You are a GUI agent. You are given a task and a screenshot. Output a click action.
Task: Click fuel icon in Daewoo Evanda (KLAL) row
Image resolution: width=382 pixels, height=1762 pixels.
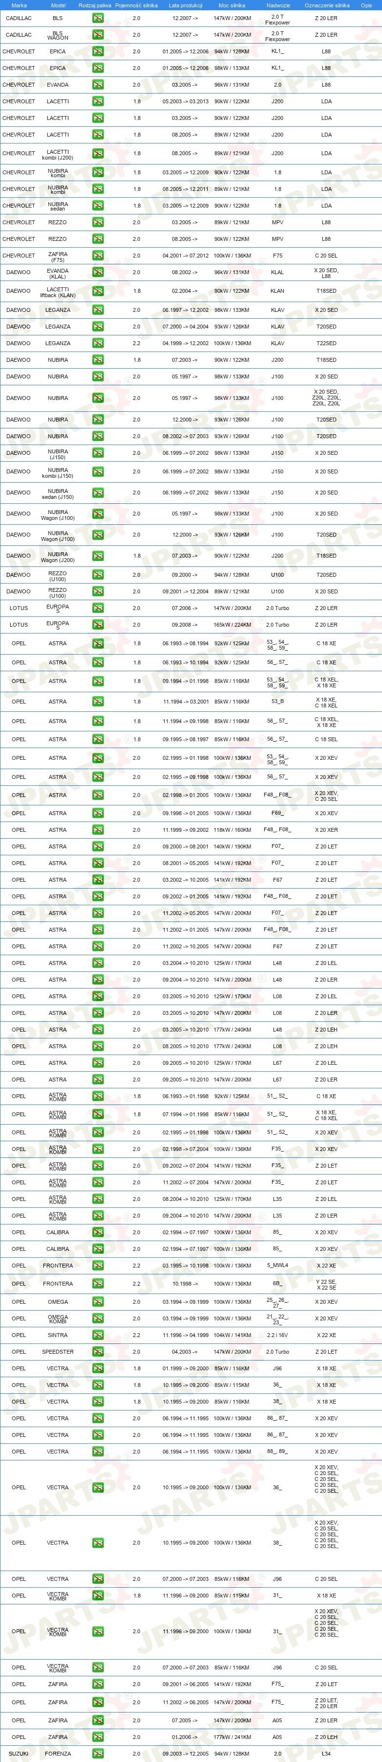98,272
